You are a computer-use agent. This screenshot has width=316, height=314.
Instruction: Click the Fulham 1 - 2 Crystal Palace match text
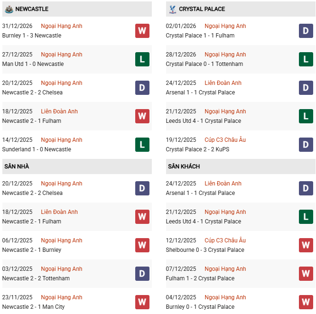tap(200, 278)
